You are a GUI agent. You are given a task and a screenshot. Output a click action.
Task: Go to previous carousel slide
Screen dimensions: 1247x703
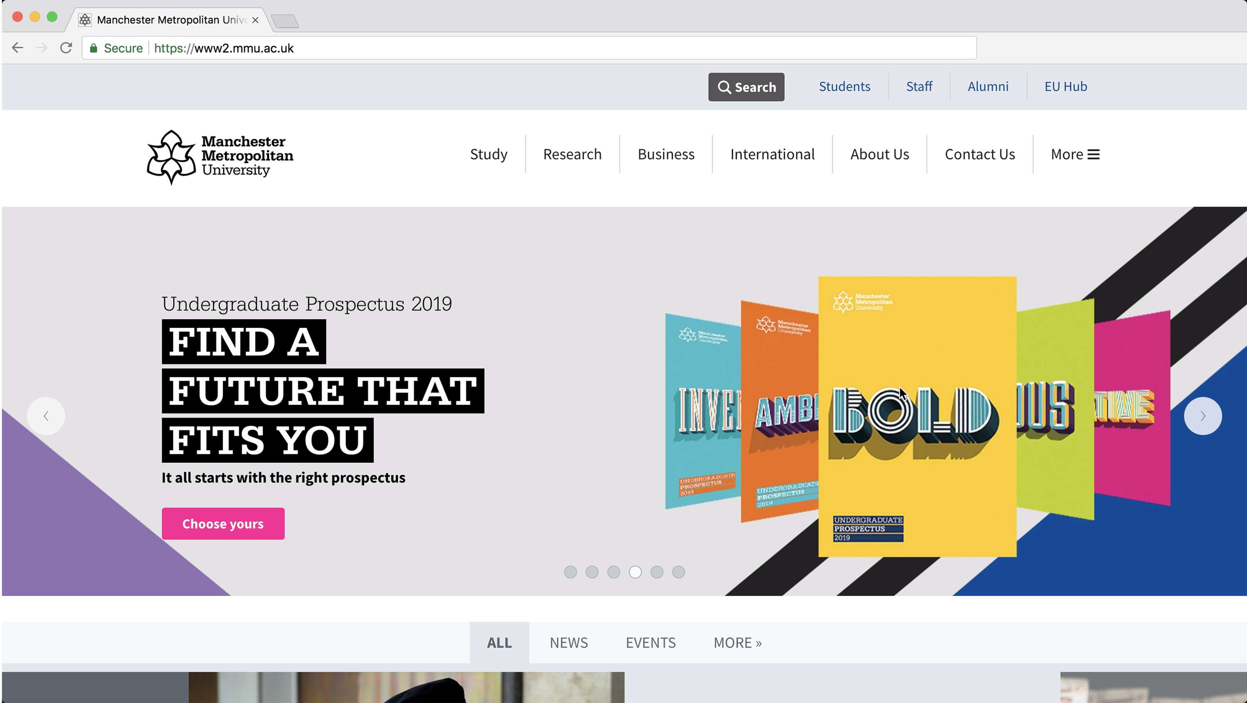(x=46, y=416)
